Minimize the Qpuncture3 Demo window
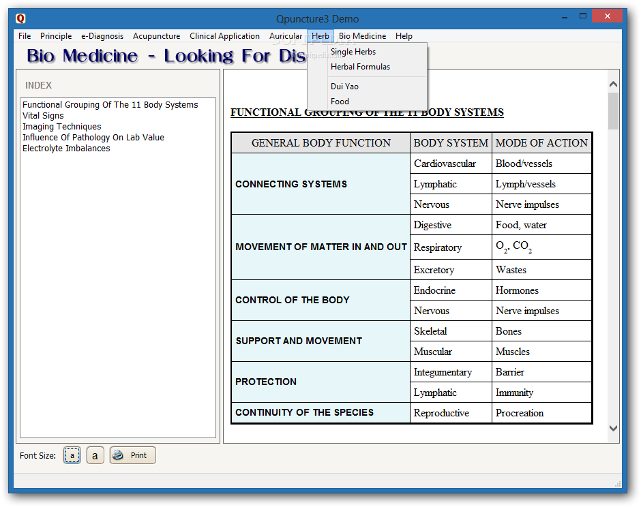Viewport: 641px width, 507px height. [x=565, y=17]
